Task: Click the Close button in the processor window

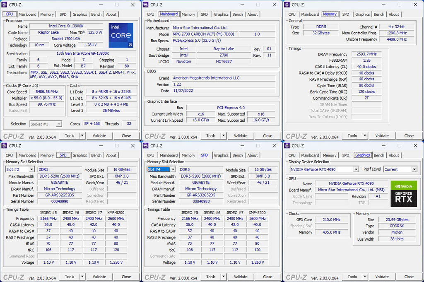Action: click(126, 136)
